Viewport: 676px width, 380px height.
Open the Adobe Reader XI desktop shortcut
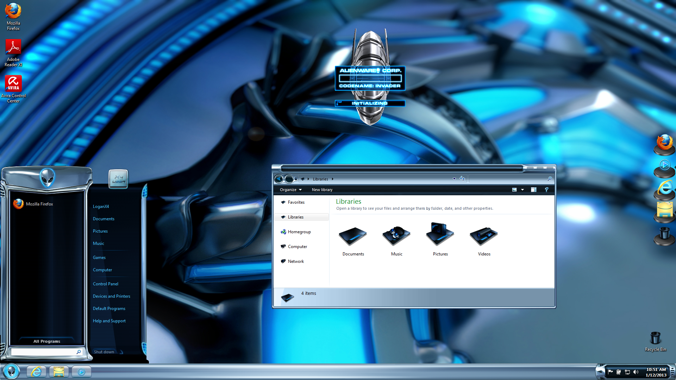(13, 53)
